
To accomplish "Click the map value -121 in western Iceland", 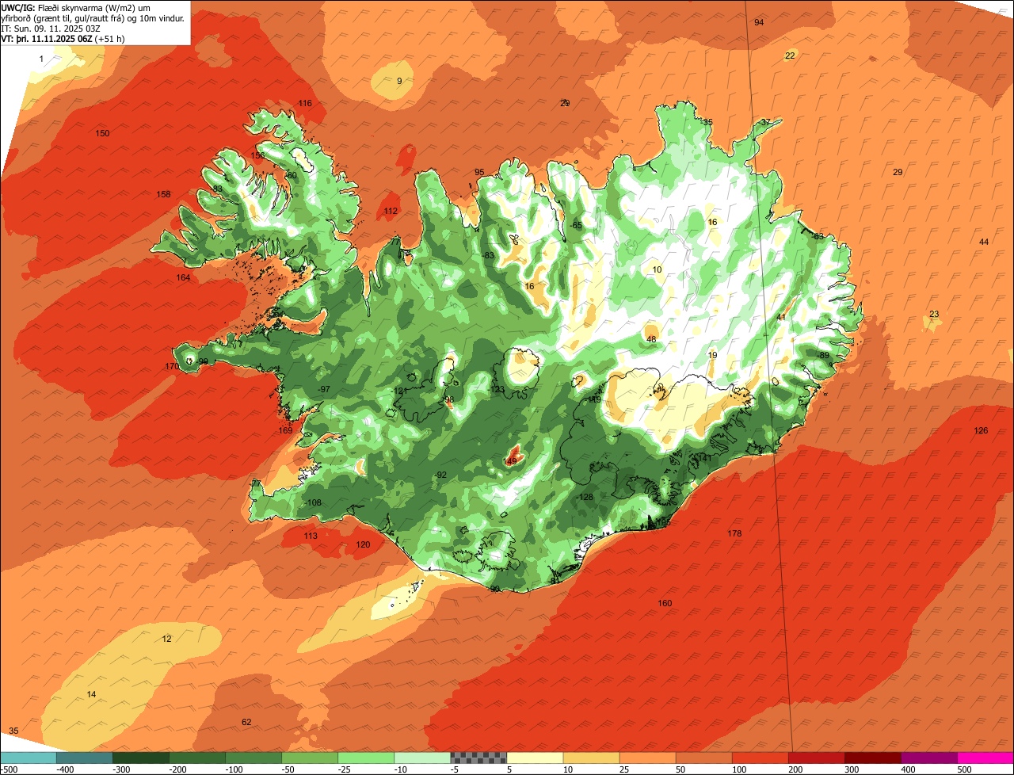I will [399, 392].
